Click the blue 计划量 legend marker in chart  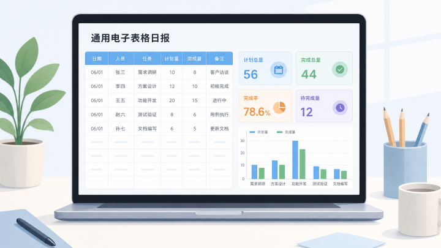pyautogui.click(x=252, y=132)
